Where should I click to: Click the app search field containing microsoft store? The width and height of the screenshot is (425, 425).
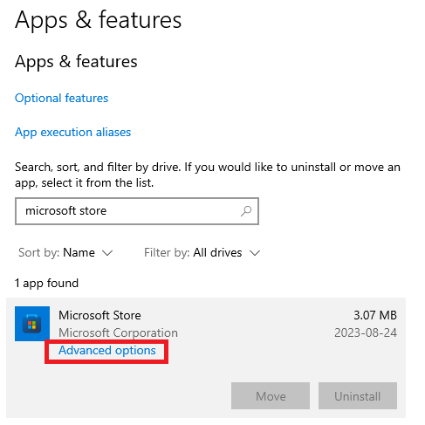click(x=137, y=211)
